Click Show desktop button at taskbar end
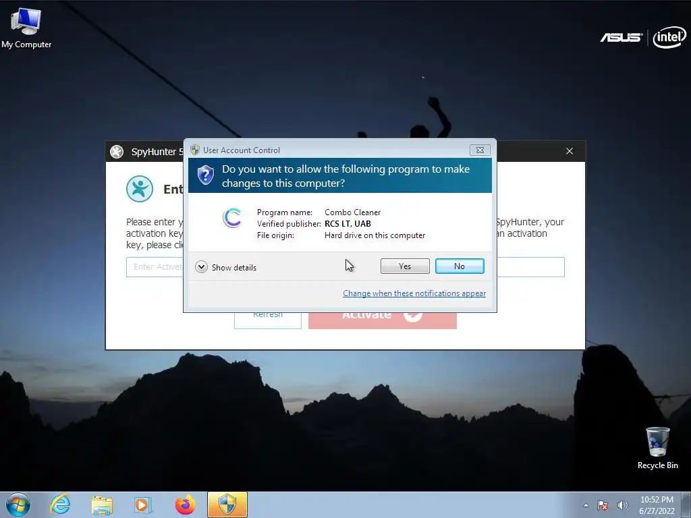 click(686, 505)
